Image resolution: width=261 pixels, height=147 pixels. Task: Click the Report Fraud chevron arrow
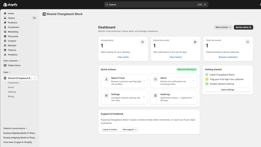click(x=144, y=81)
